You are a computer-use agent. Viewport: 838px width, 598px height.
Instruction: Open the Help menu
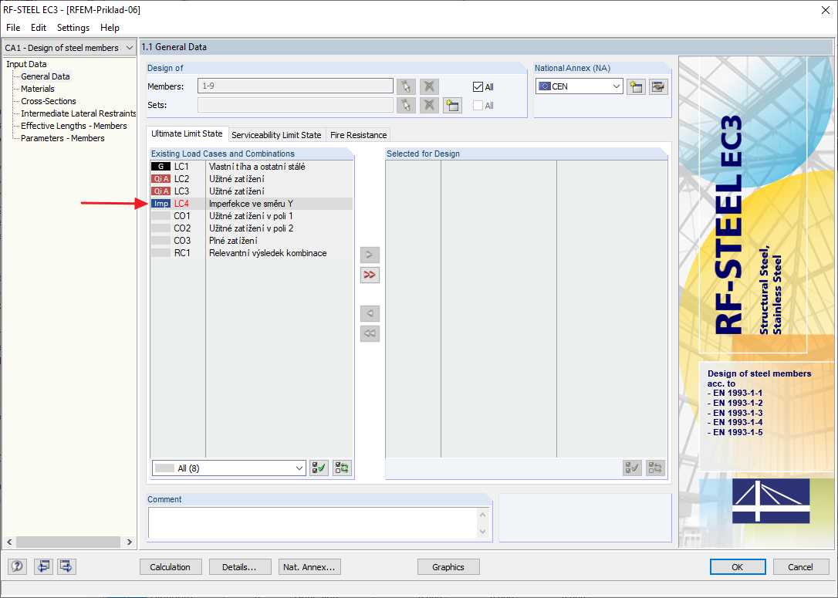point(110,28)
